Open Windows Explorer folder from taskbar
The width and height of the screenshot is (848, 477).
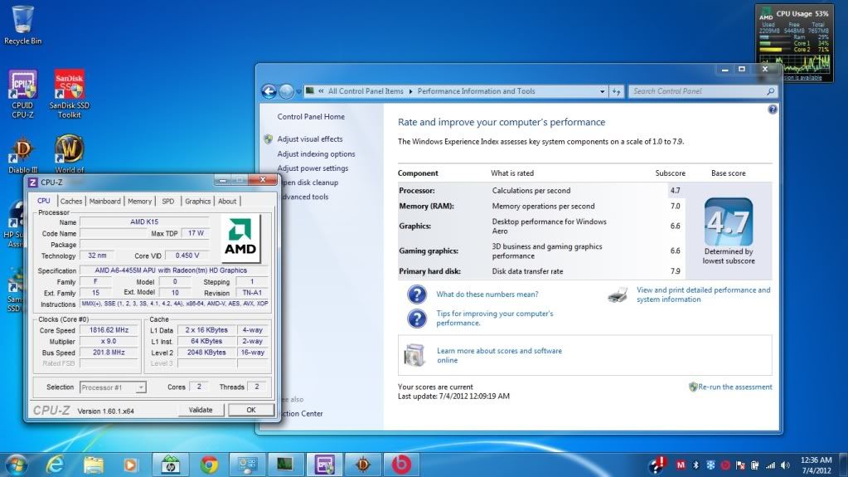point(93,465)
